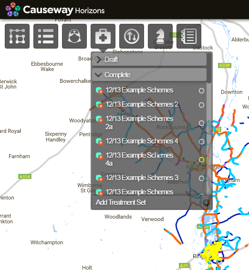Click the Sixpenny Handley map label
249x270 pixels.
pyautogui.click(x=55, y=137)
